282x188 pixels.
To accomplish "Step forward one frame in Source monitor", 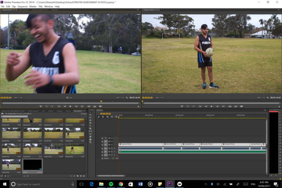I will (x=76, y=107).
